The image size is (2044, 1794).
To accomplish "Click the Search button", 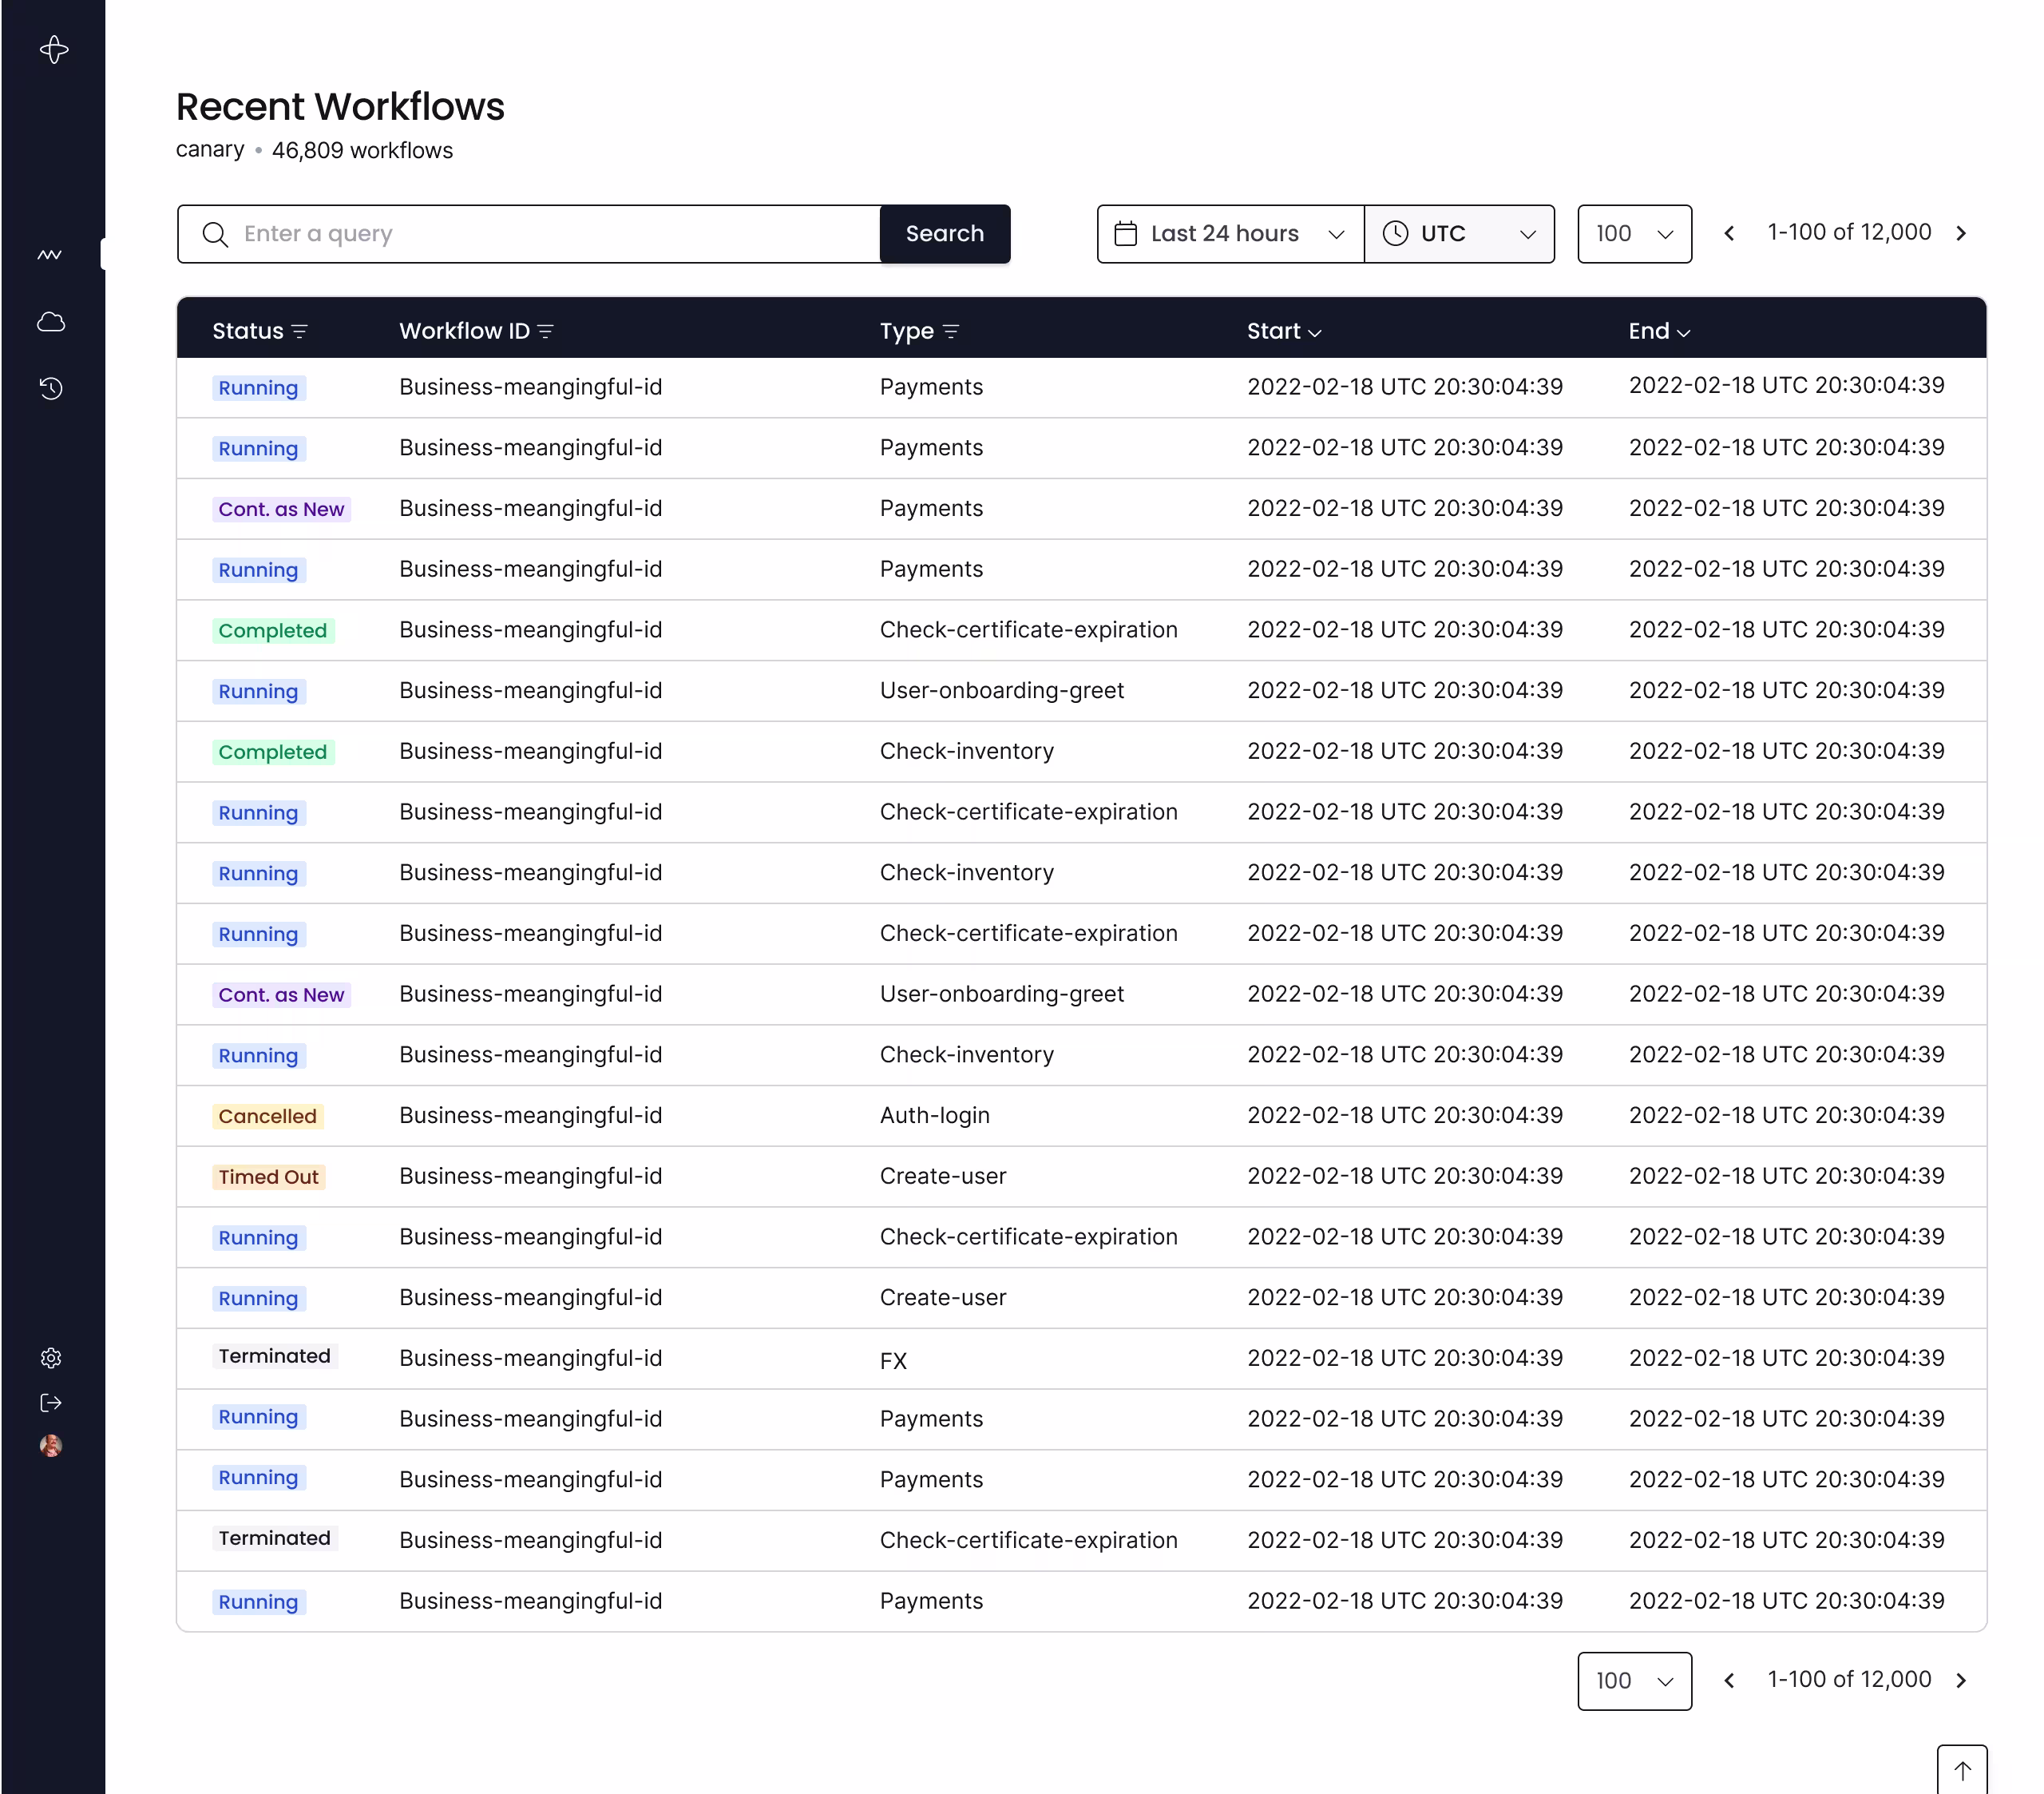I will coord(944,234).
